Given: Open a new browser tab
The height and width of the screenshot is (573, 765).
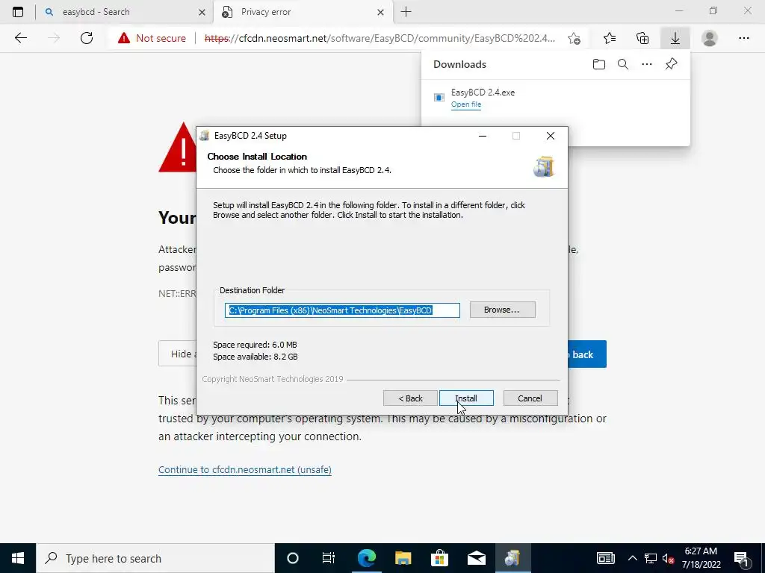Looking at the screenshot, I should point(406,12).
